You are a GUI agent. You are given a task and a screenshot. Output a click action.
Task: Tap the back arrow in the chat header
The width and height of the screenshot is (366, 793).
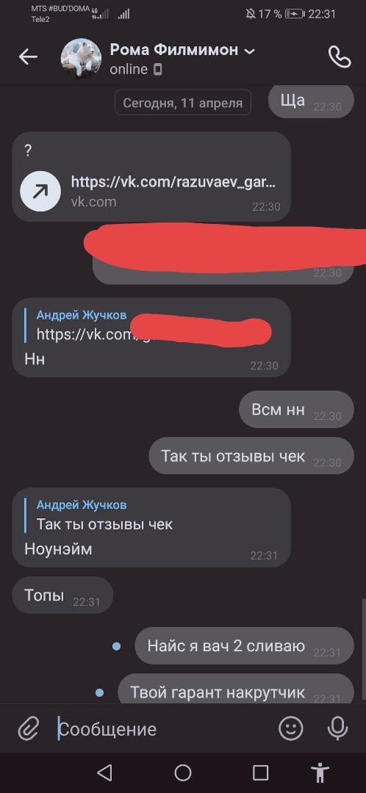pyautogui.click(x=29, y=57)
